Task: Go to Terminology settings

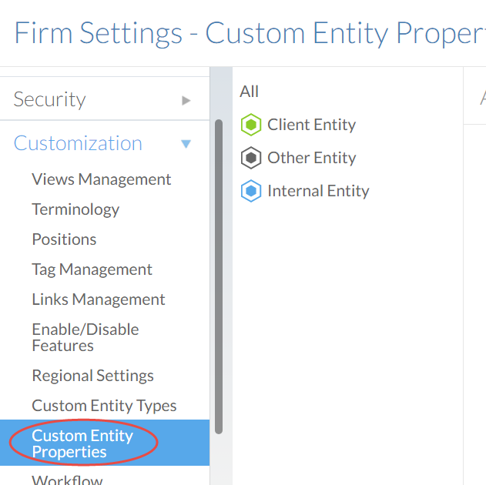Action: point(75,209)
